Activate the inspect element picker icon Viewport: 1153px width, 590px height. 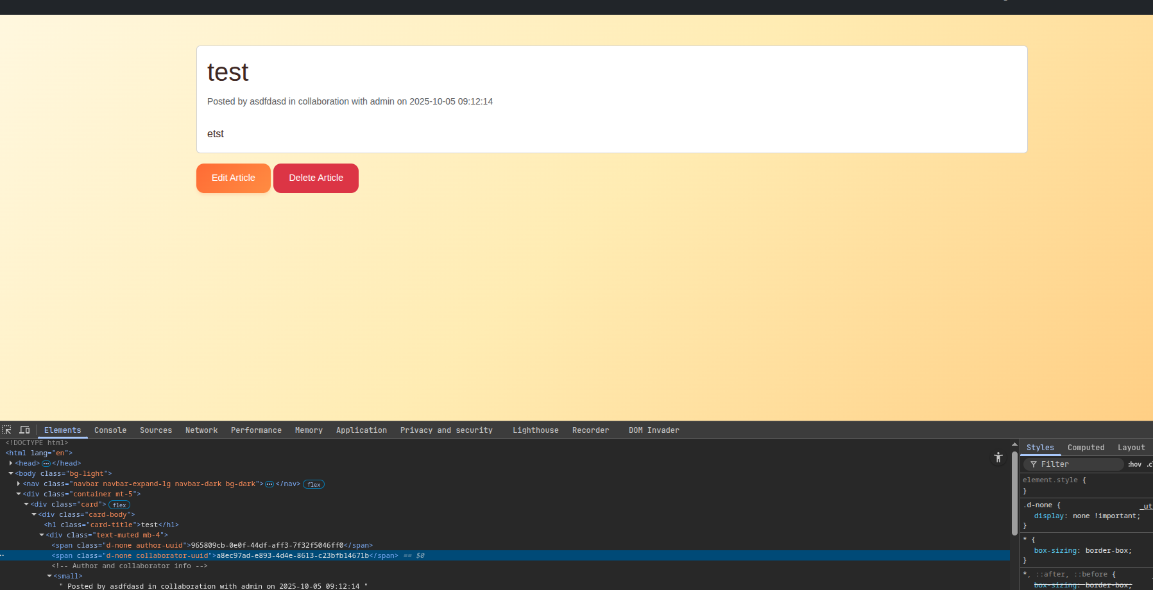click(x=6, y=430)
